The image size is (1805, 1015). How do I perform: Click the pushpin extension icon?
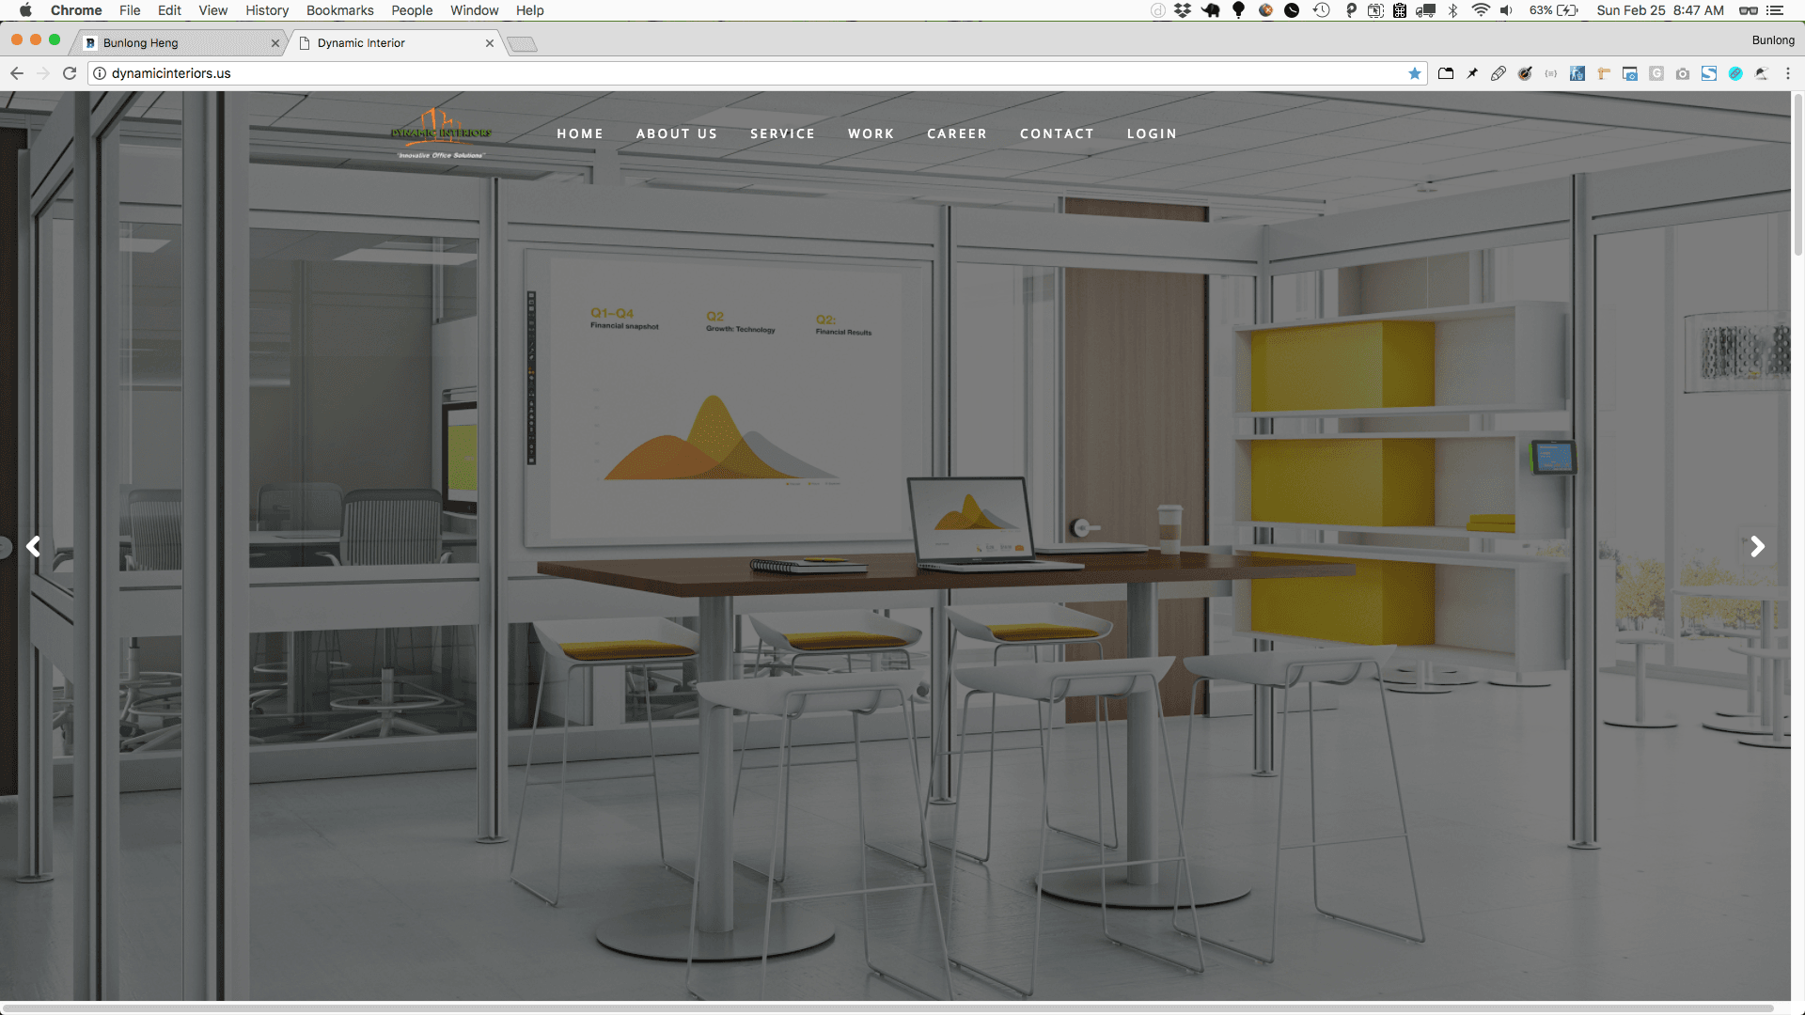pyautogui.click(x=1472, y=73)
